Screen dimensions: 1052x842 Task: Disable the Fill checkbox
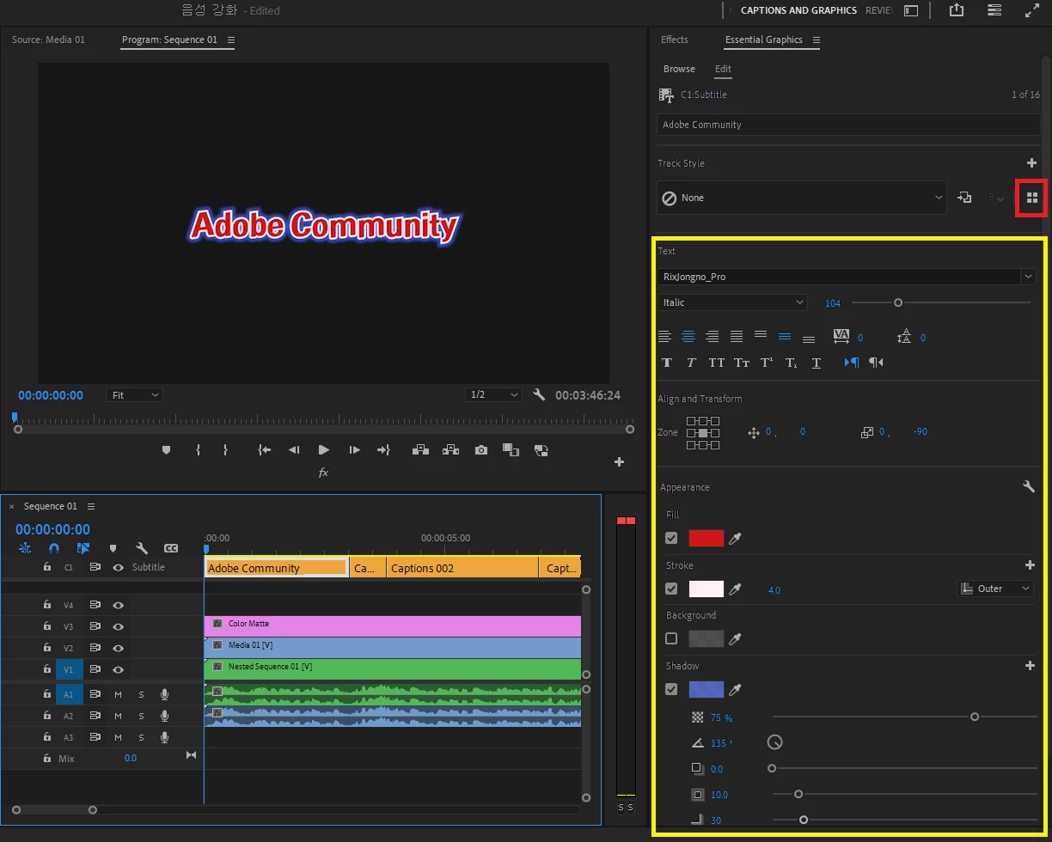coord(671,539)
